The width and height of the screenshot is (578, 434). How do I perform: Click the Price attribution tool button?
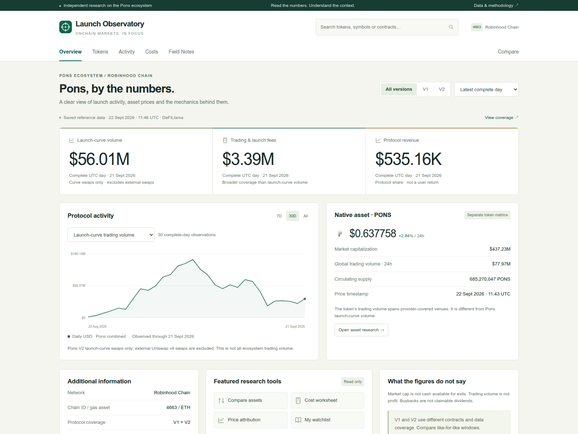tap(251, 420)
